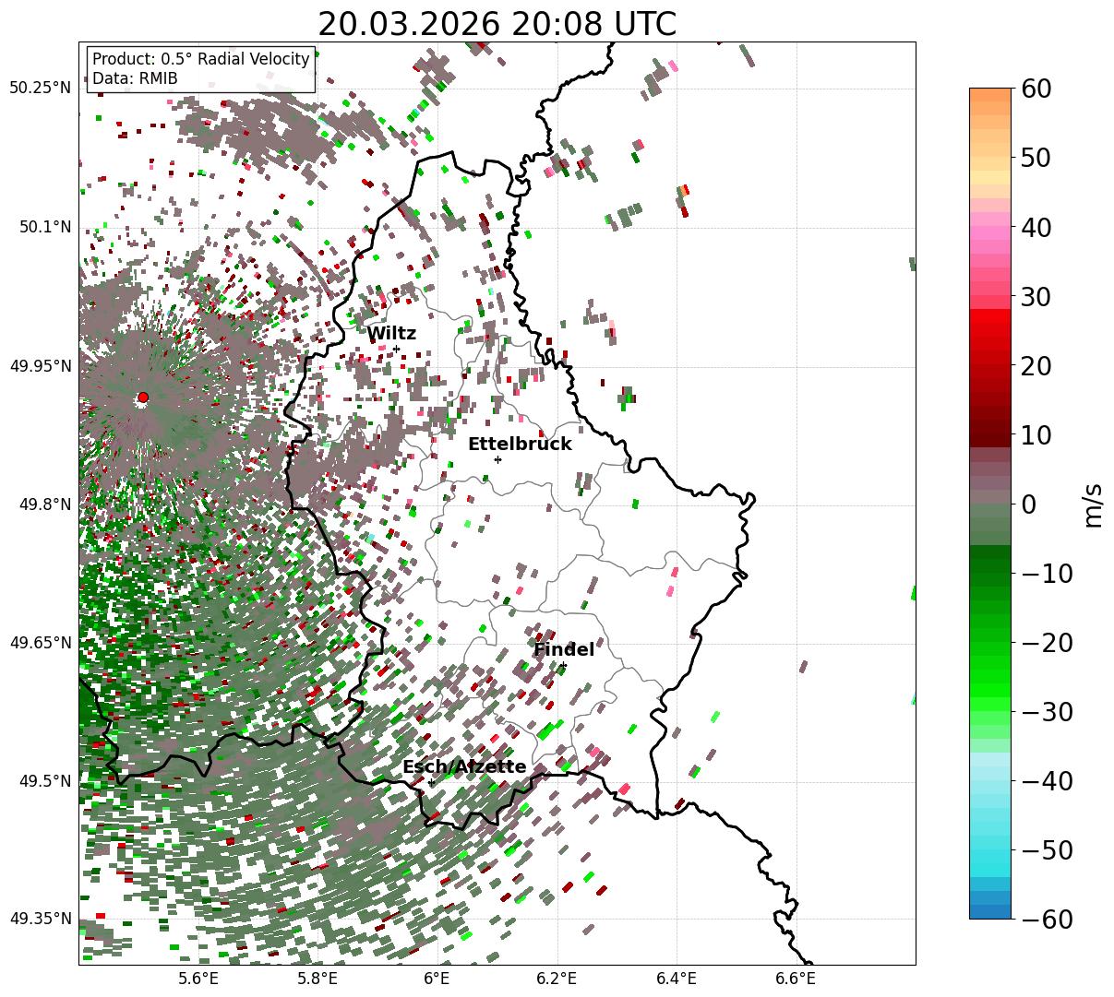Click the colorbar tick label −20
Screen dimensions: 1114x997
point(1047,642)
